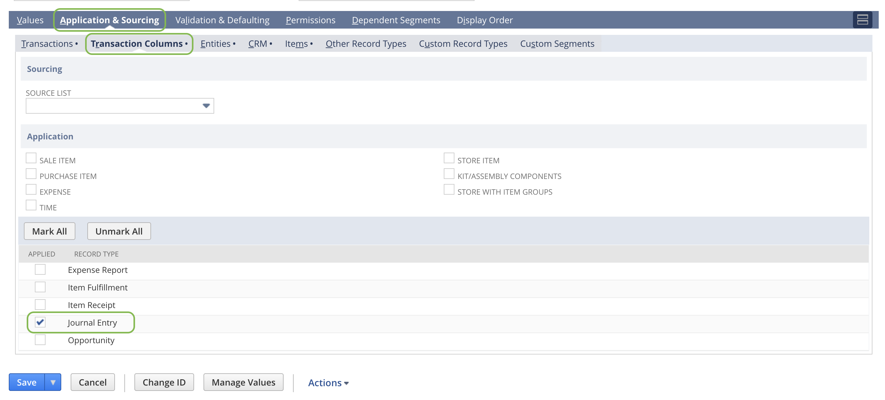Open the Save button dropdown arrow
This screenshot has height=400, width=885.
click(x=53, y=382)
